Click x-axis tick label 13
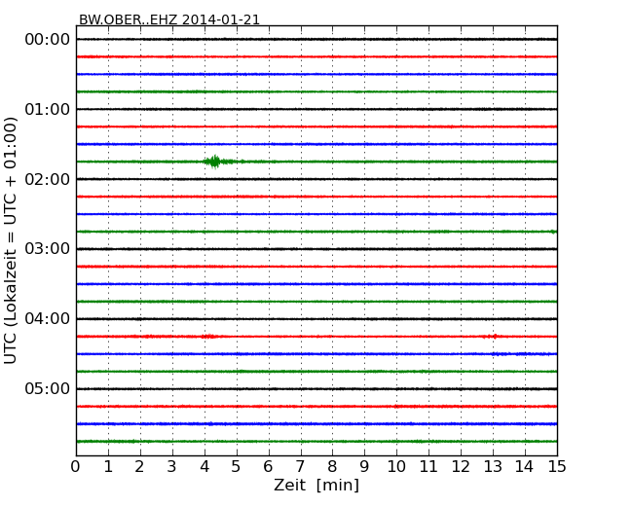 click(x=493, y=466)
